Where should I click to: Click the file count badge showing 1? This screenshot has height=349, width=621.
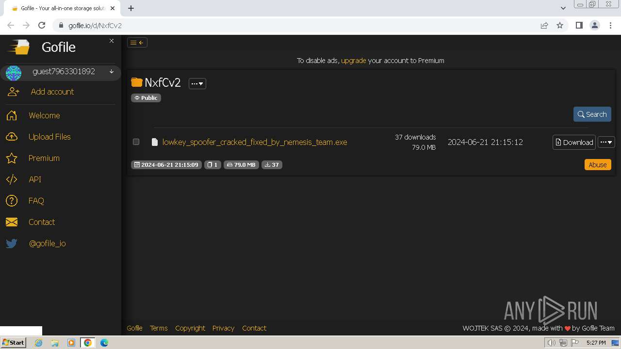[212, 165]
